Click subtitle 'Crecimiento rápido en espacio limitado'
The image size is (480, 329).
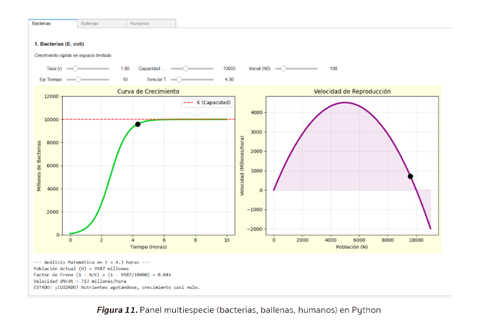point(73,56)
